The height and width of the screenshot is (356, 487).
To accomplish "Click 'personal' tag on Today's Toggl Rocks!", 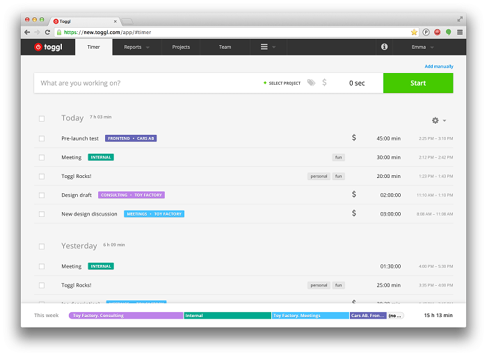I will click(x=319, y=177).
